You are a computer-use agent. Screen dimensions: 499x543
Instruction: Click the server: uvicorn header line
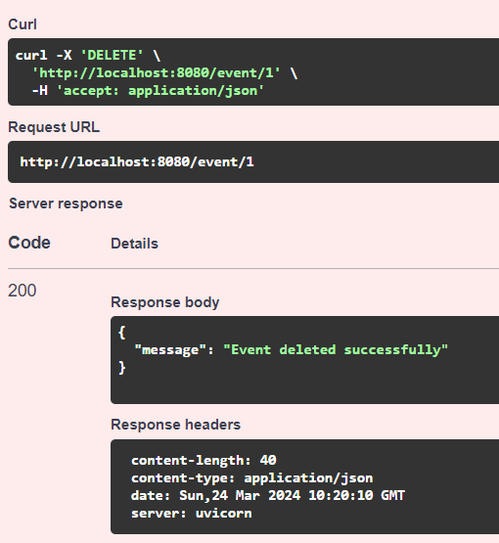[x=191, y=514]
